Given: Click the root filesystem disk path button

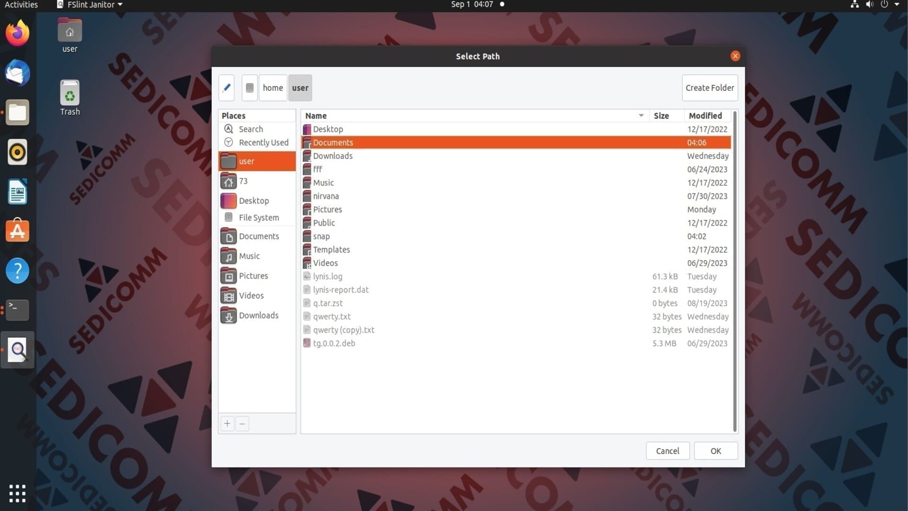Looking at the screenshot, I should click(x=250, y=88).
